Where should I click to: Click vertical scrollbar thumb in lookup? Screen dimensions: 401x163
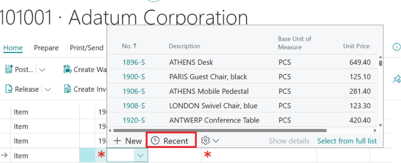click(x=380, y=63)
